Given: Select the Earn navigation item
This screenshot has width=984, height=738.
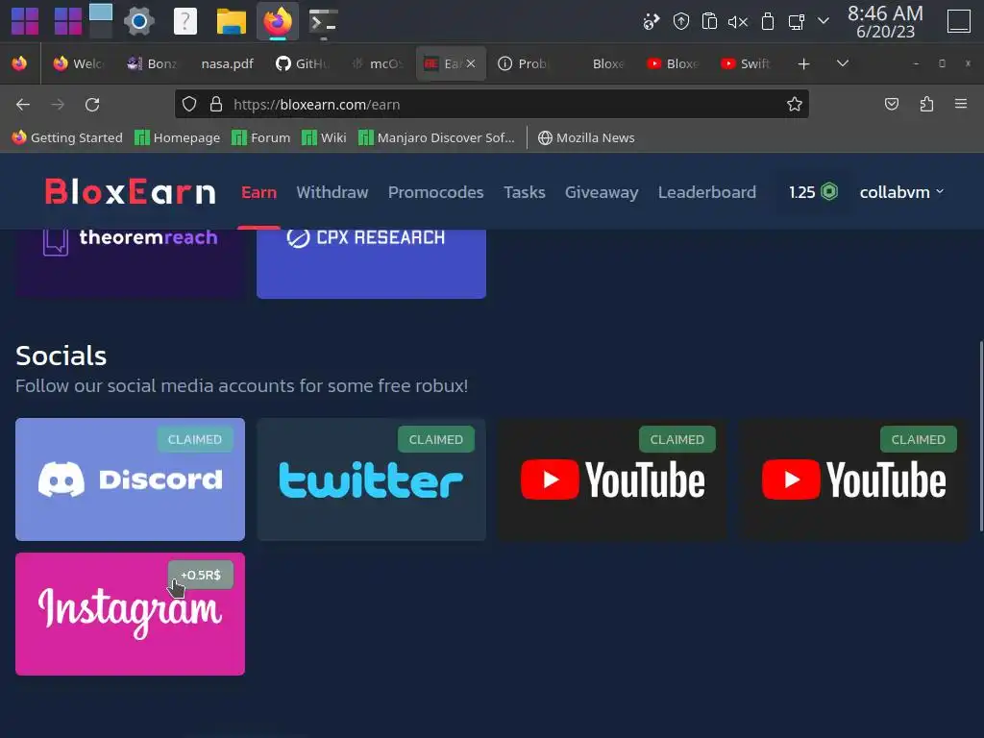Looking at the screenshot, I should 258,192.
